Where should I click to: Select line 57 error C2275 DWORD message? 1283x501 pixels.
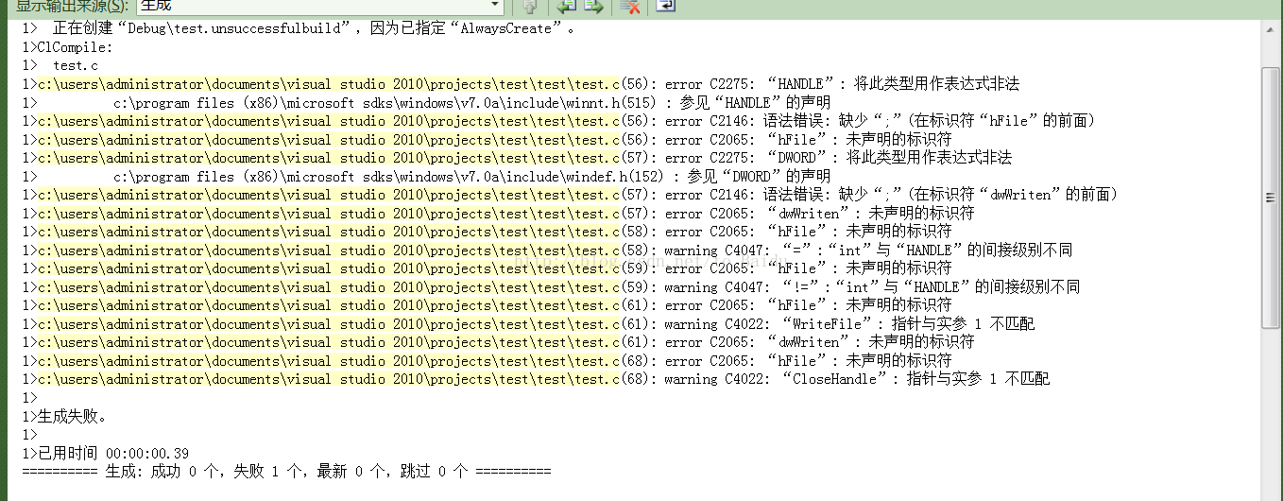[x=518, y=158]
